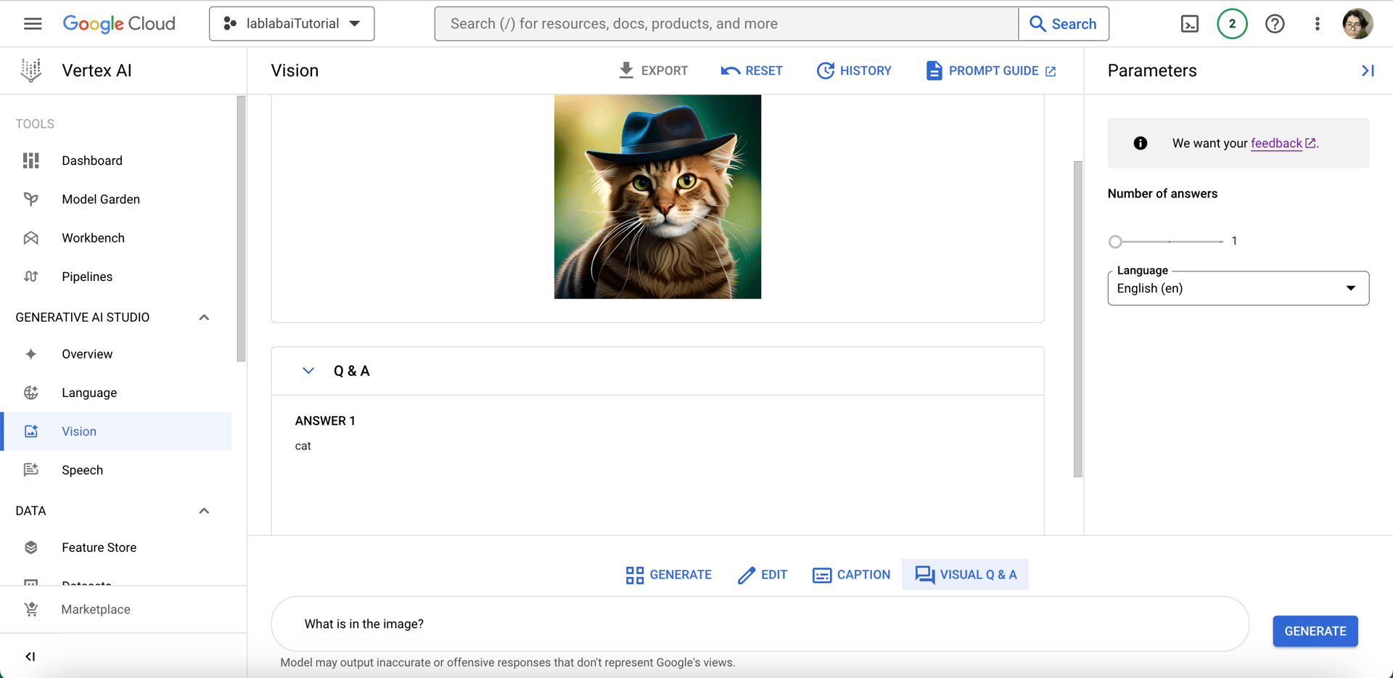
Task: Switch to the Edit mode tab
Action: tap(763, 575)
